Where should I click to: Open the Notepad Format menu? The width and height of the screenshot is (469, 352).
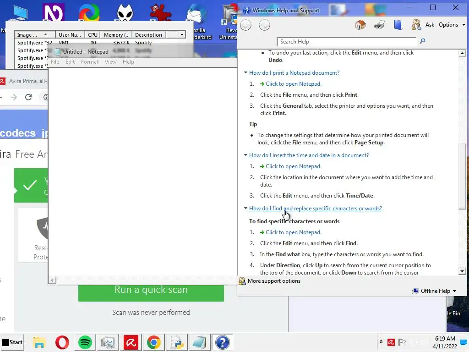(90, 62)
